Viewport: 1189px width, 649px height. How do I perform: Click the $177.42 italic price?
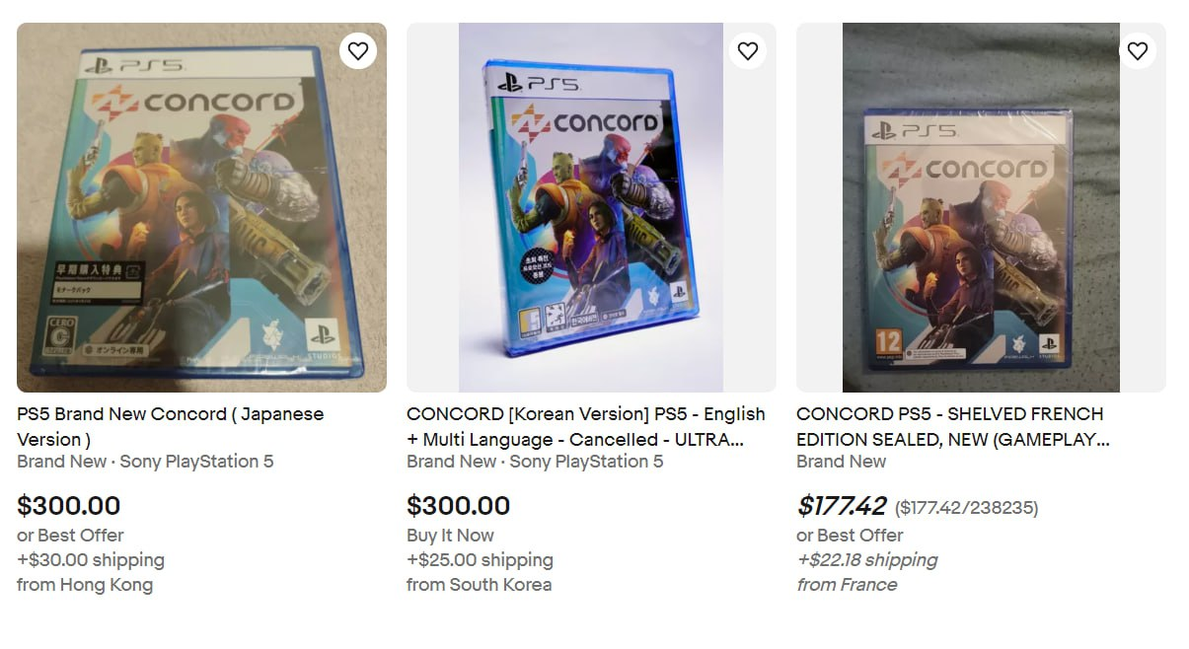[842, 506]
